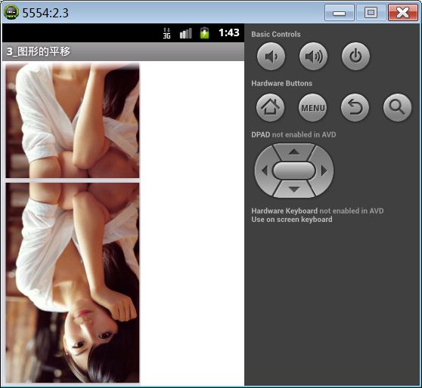Image resolution: width=422 pixels, height=388 pixels.
Task: Tap the 3G data status icon
Action: (x=166, y=33)
